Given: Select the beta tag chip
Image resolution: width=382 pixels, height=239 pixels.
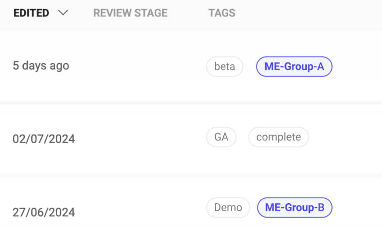Looking at the screenshot, I should click(224, 67).
